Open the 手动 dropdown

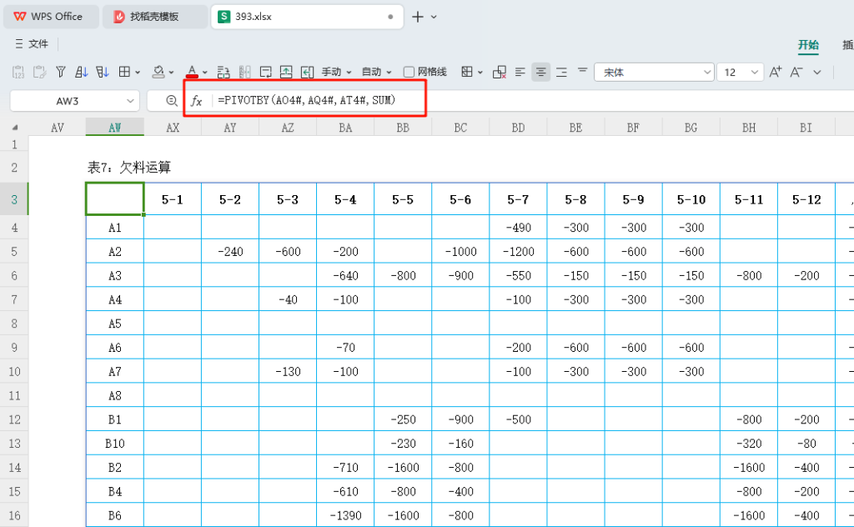pos(337,72)
